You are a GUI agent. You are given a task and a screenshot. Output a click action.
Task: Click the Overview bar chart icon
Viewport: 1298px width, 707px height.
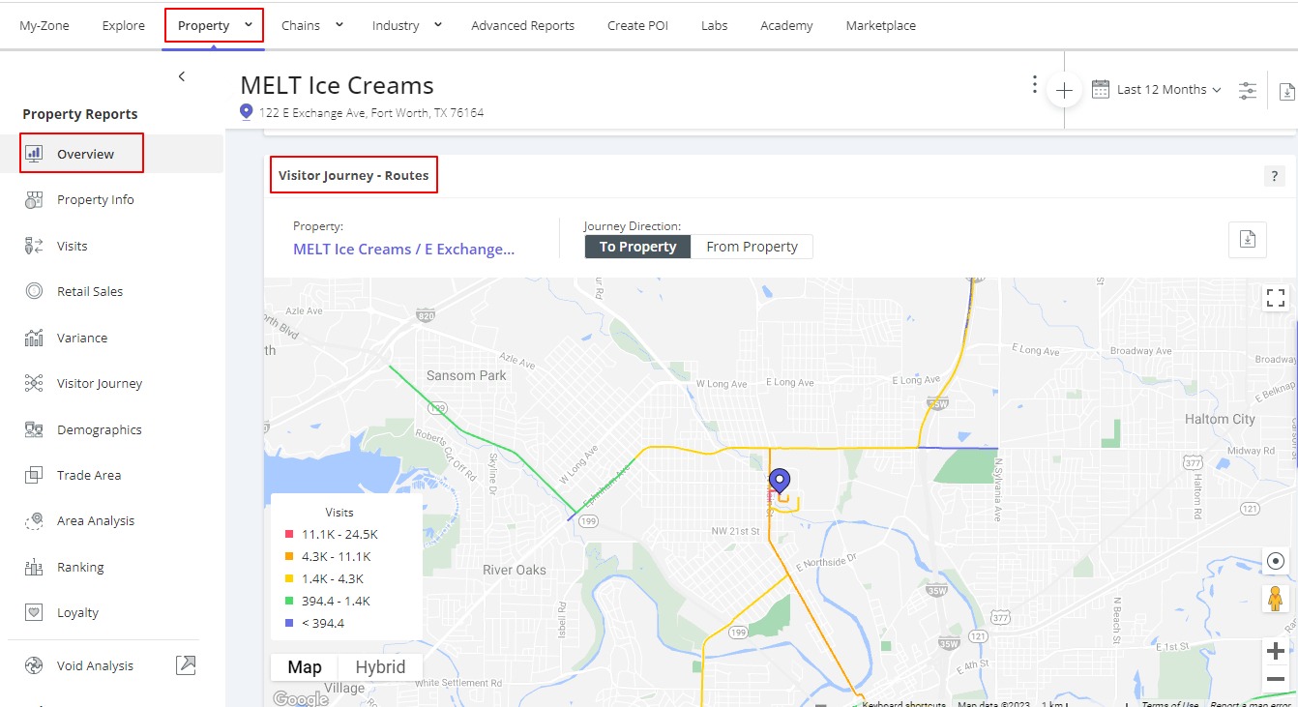point(34,153)
